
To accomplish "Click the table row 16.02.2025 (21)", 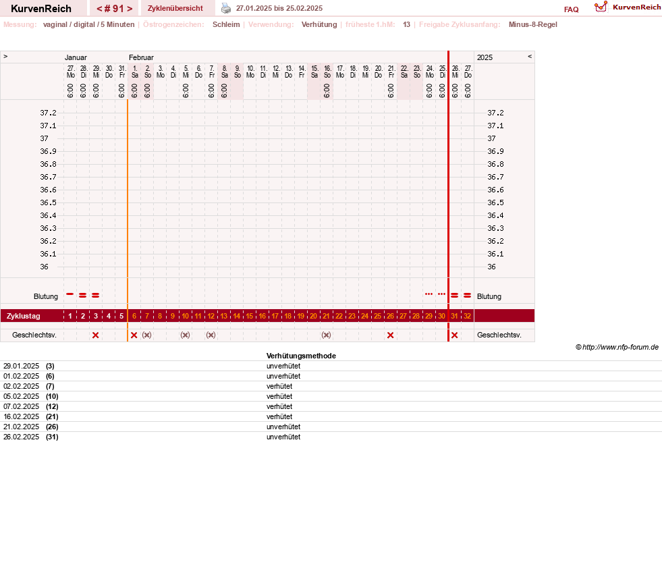I will [x=331, y=417].
